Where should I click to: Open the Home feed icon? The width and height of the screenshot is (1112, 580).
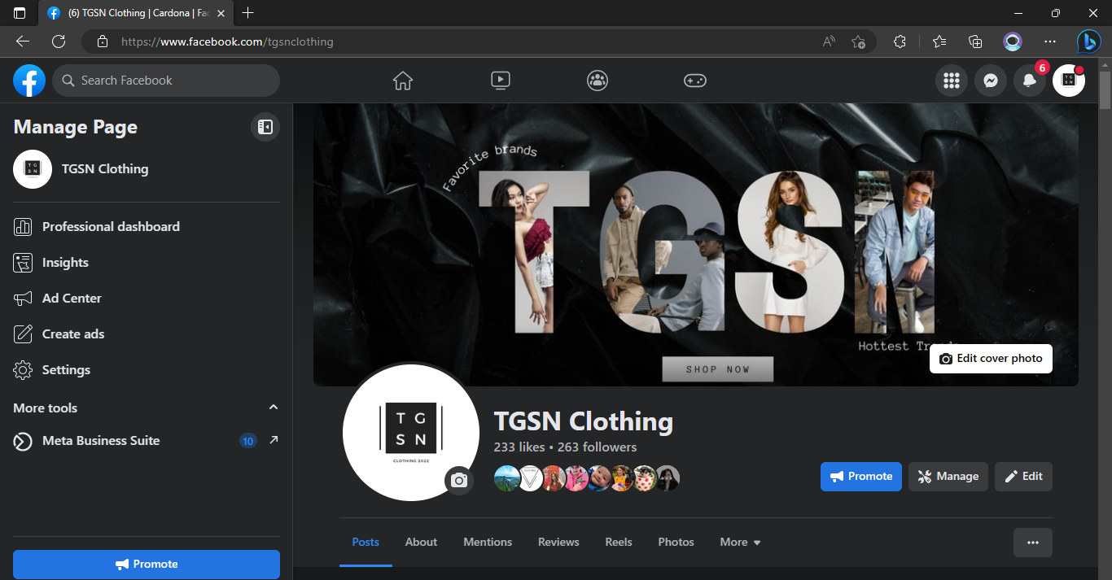tap(403, 81)
